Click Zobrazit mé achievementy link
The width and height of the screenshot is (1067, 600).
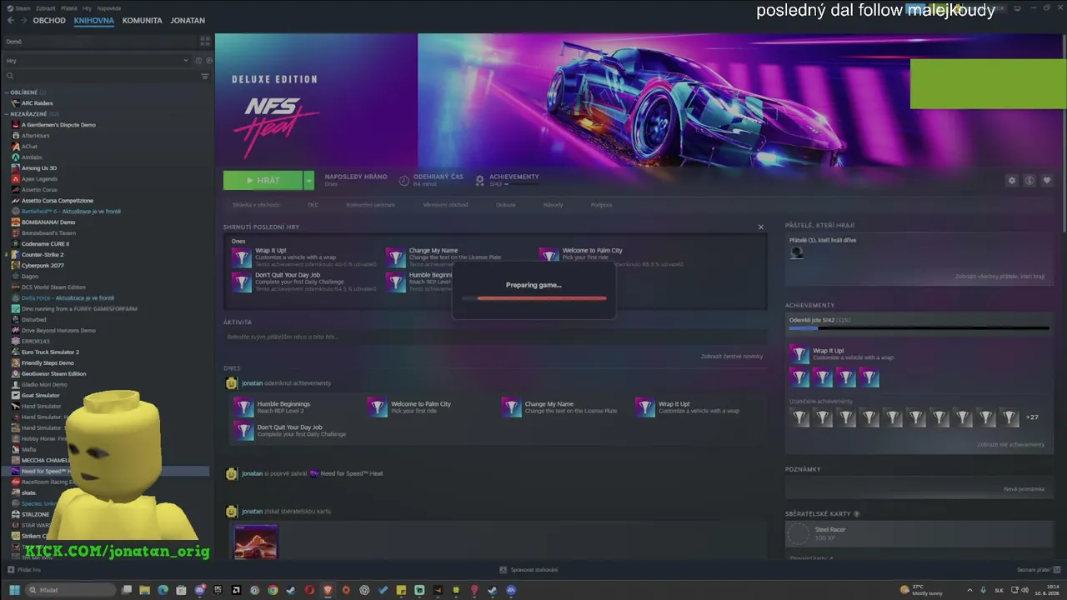[1011, 445]
